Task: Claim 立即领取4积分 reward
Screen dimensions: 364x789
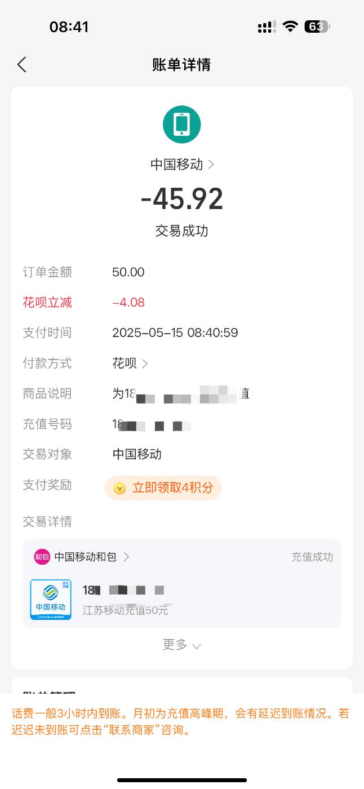Action: pos(163,487)
